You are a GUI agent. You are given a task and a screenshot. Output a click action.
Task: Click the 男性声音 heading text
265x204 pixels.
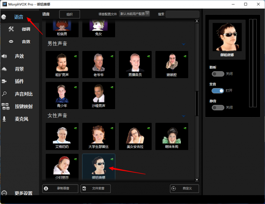[57, 44]
